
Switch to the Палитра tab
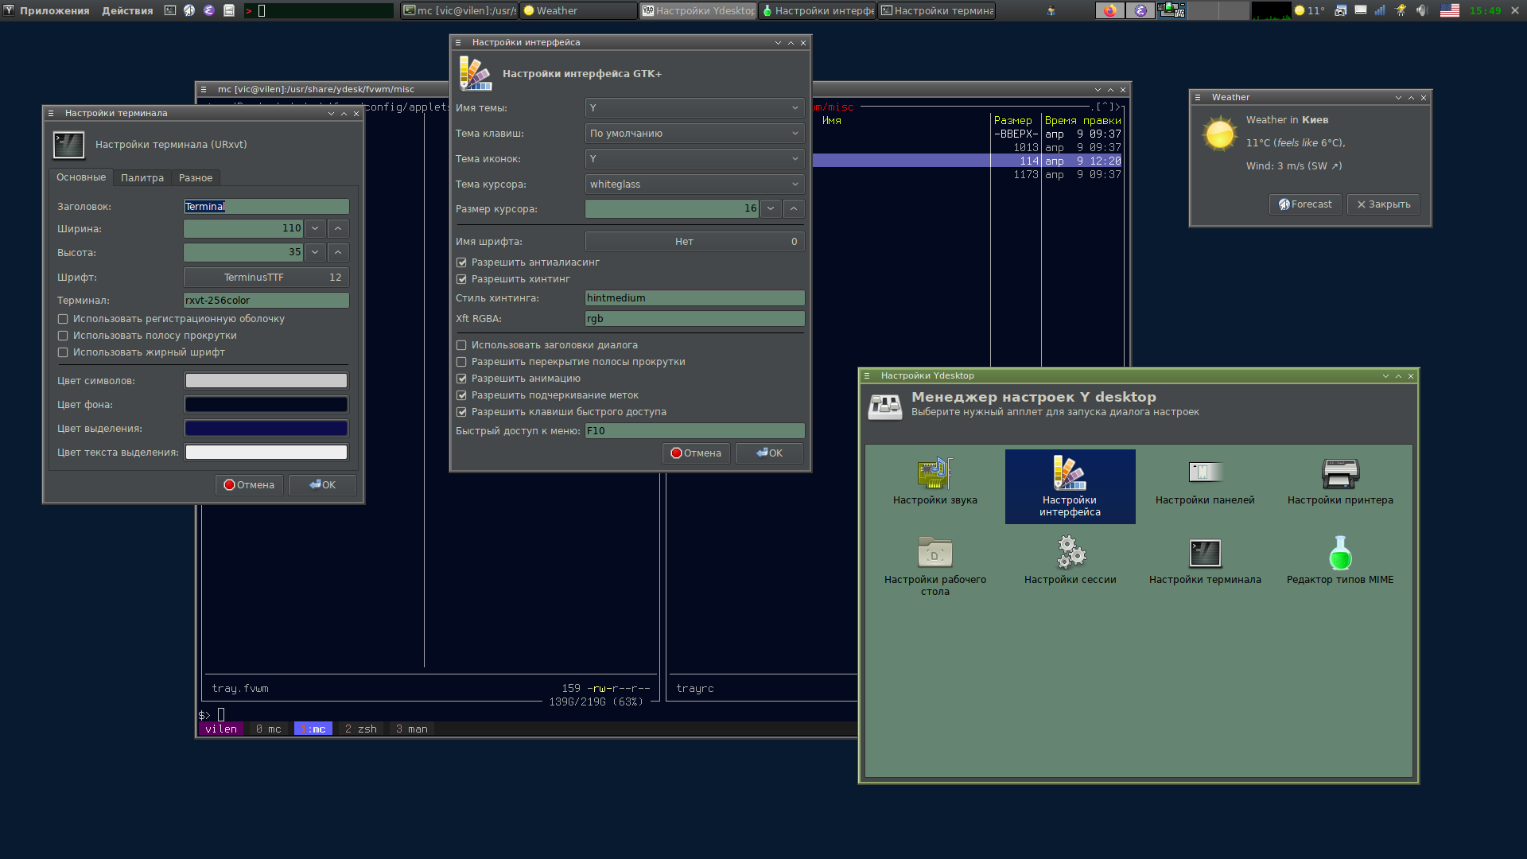click(142, 178)
